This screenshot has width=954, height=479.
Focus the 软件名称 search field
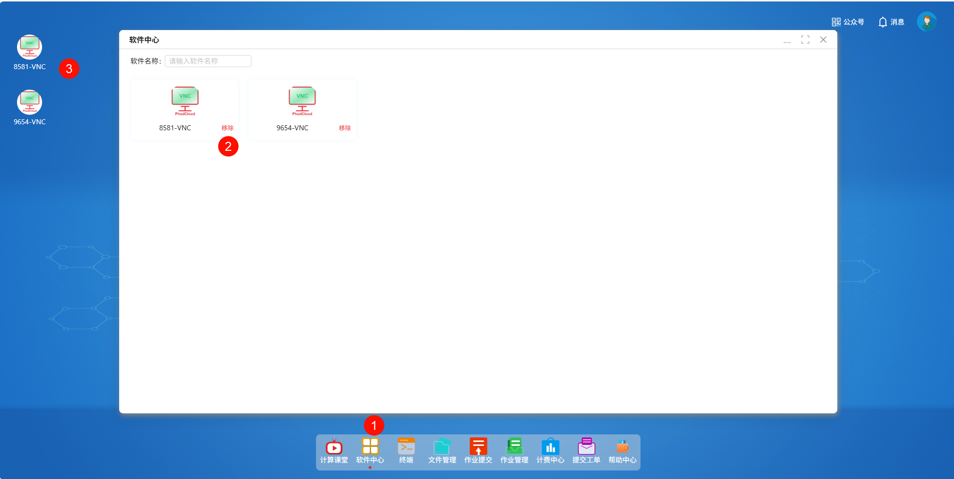(208, 61)
